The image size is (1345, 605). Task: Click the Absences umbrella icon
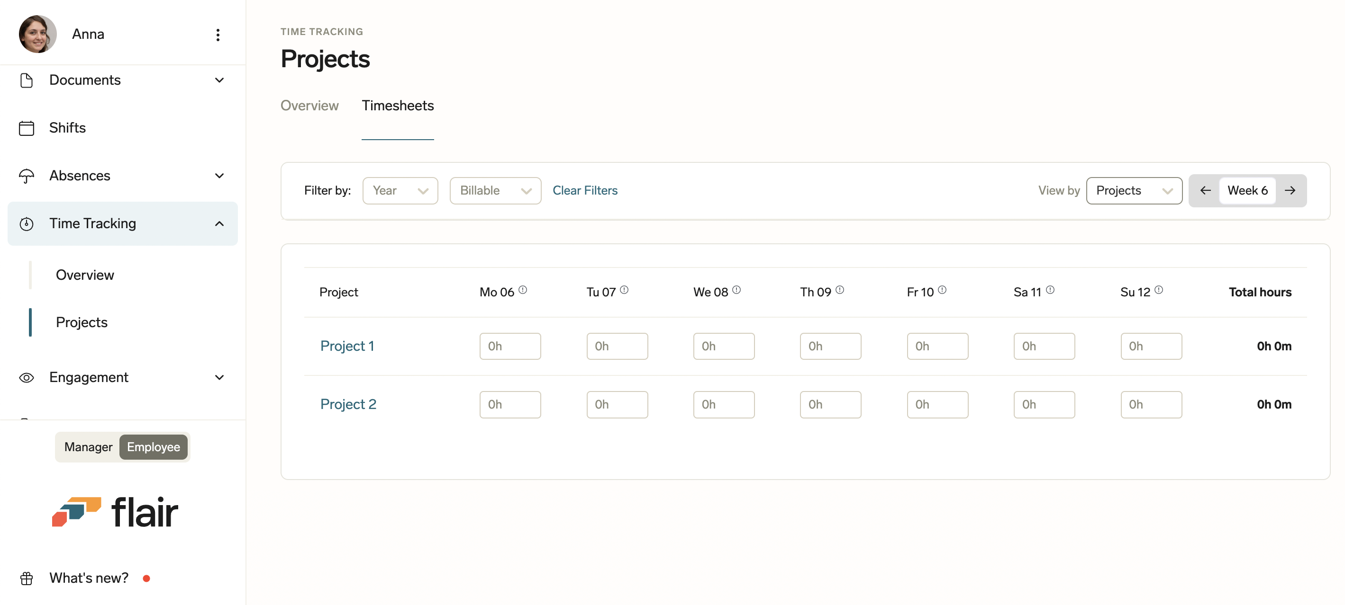(x=26, y=176)
